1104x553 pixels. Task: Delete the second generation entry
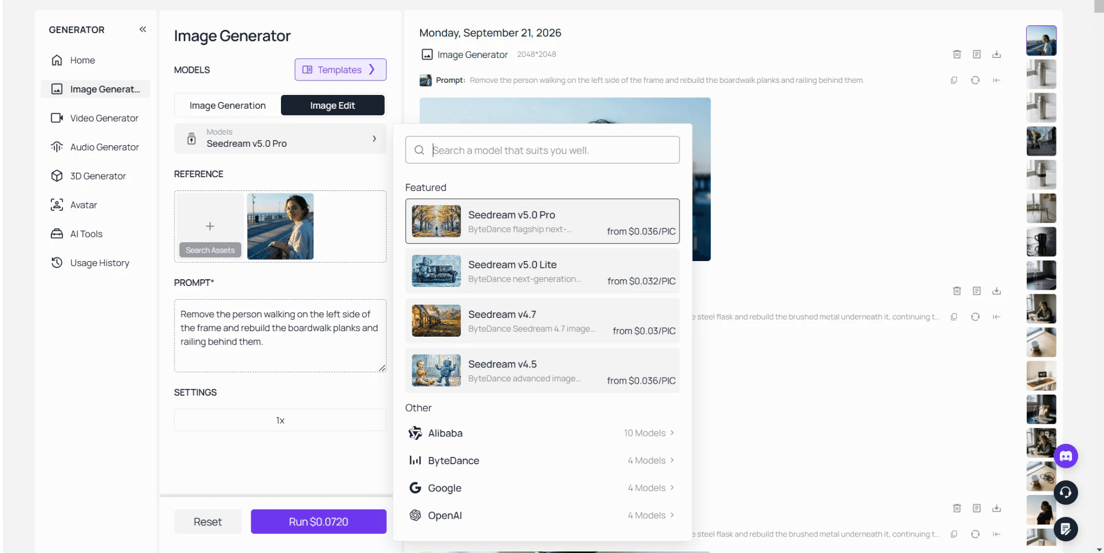coord(957,291)
